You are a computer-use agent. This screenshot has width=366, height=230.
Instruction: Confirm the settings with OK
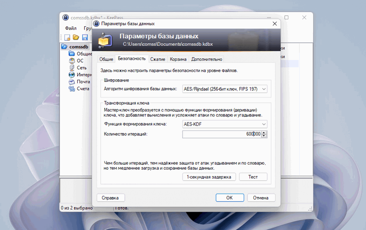(x=230, y=197)
